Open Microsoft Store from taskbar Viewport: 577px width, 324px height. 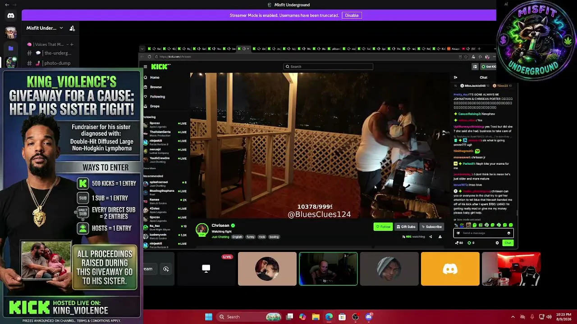[x=342, y=317]
